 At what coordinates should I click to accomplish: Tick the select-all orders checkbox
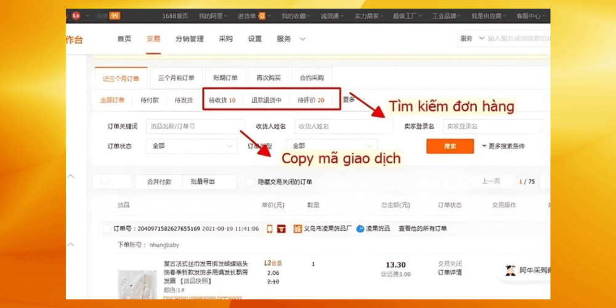[x=105, y=182]
